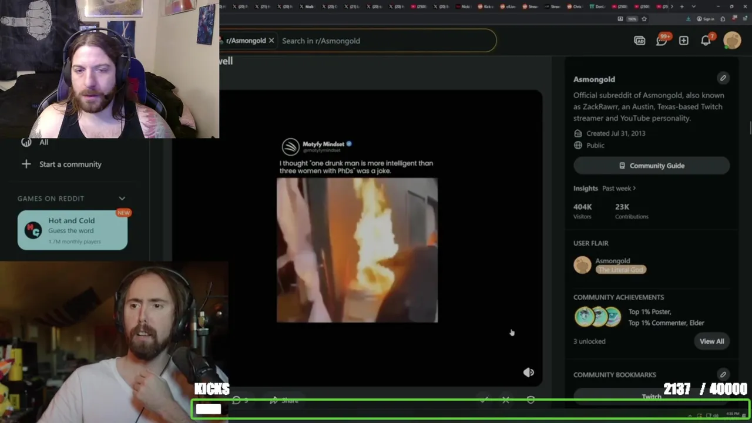The image size is (752, 423).
Task: Share the post
Action: [x=284, y=400]
